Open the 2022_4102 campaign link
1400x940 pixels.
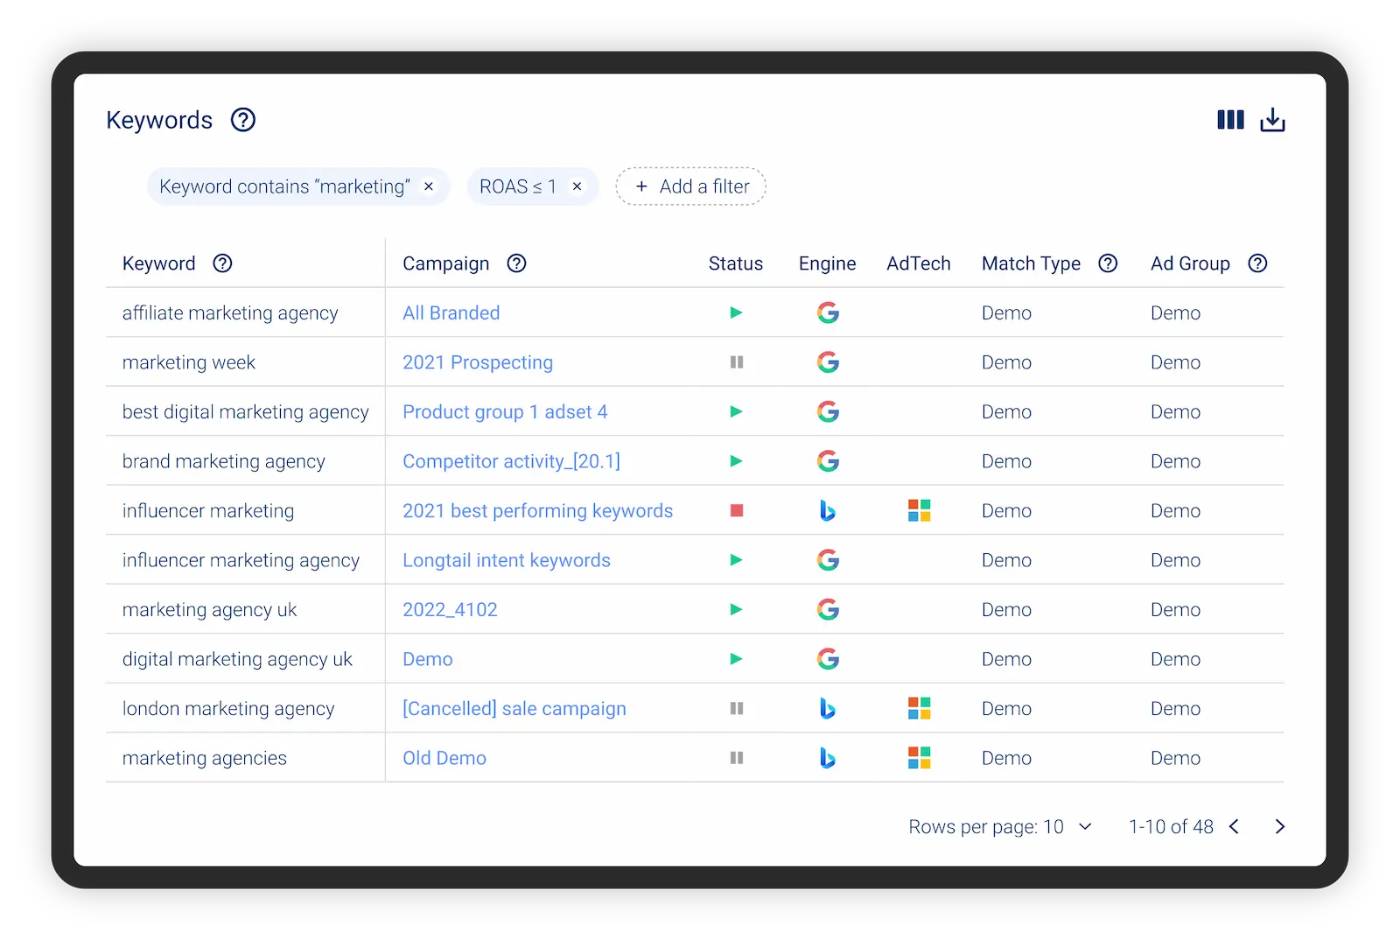coord(450,610)
